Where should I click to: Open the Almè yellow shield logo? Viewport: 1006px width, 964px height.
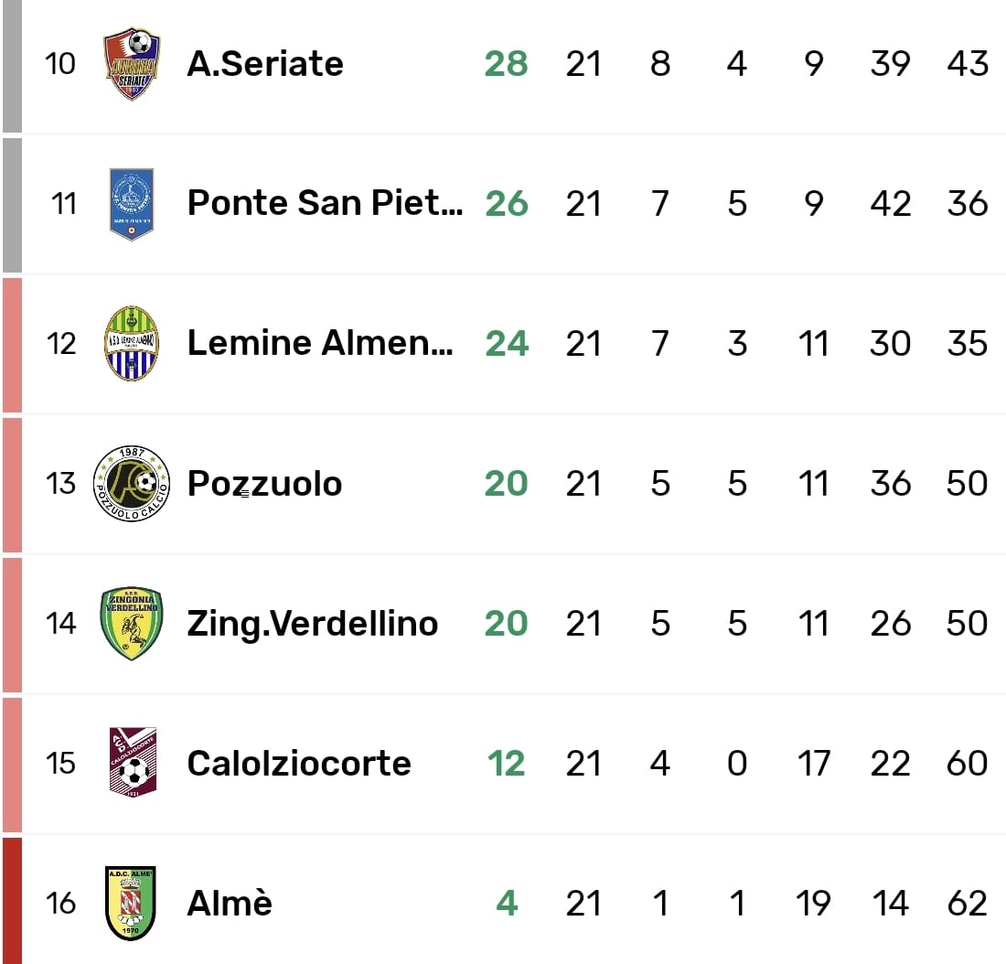(132, 903)
